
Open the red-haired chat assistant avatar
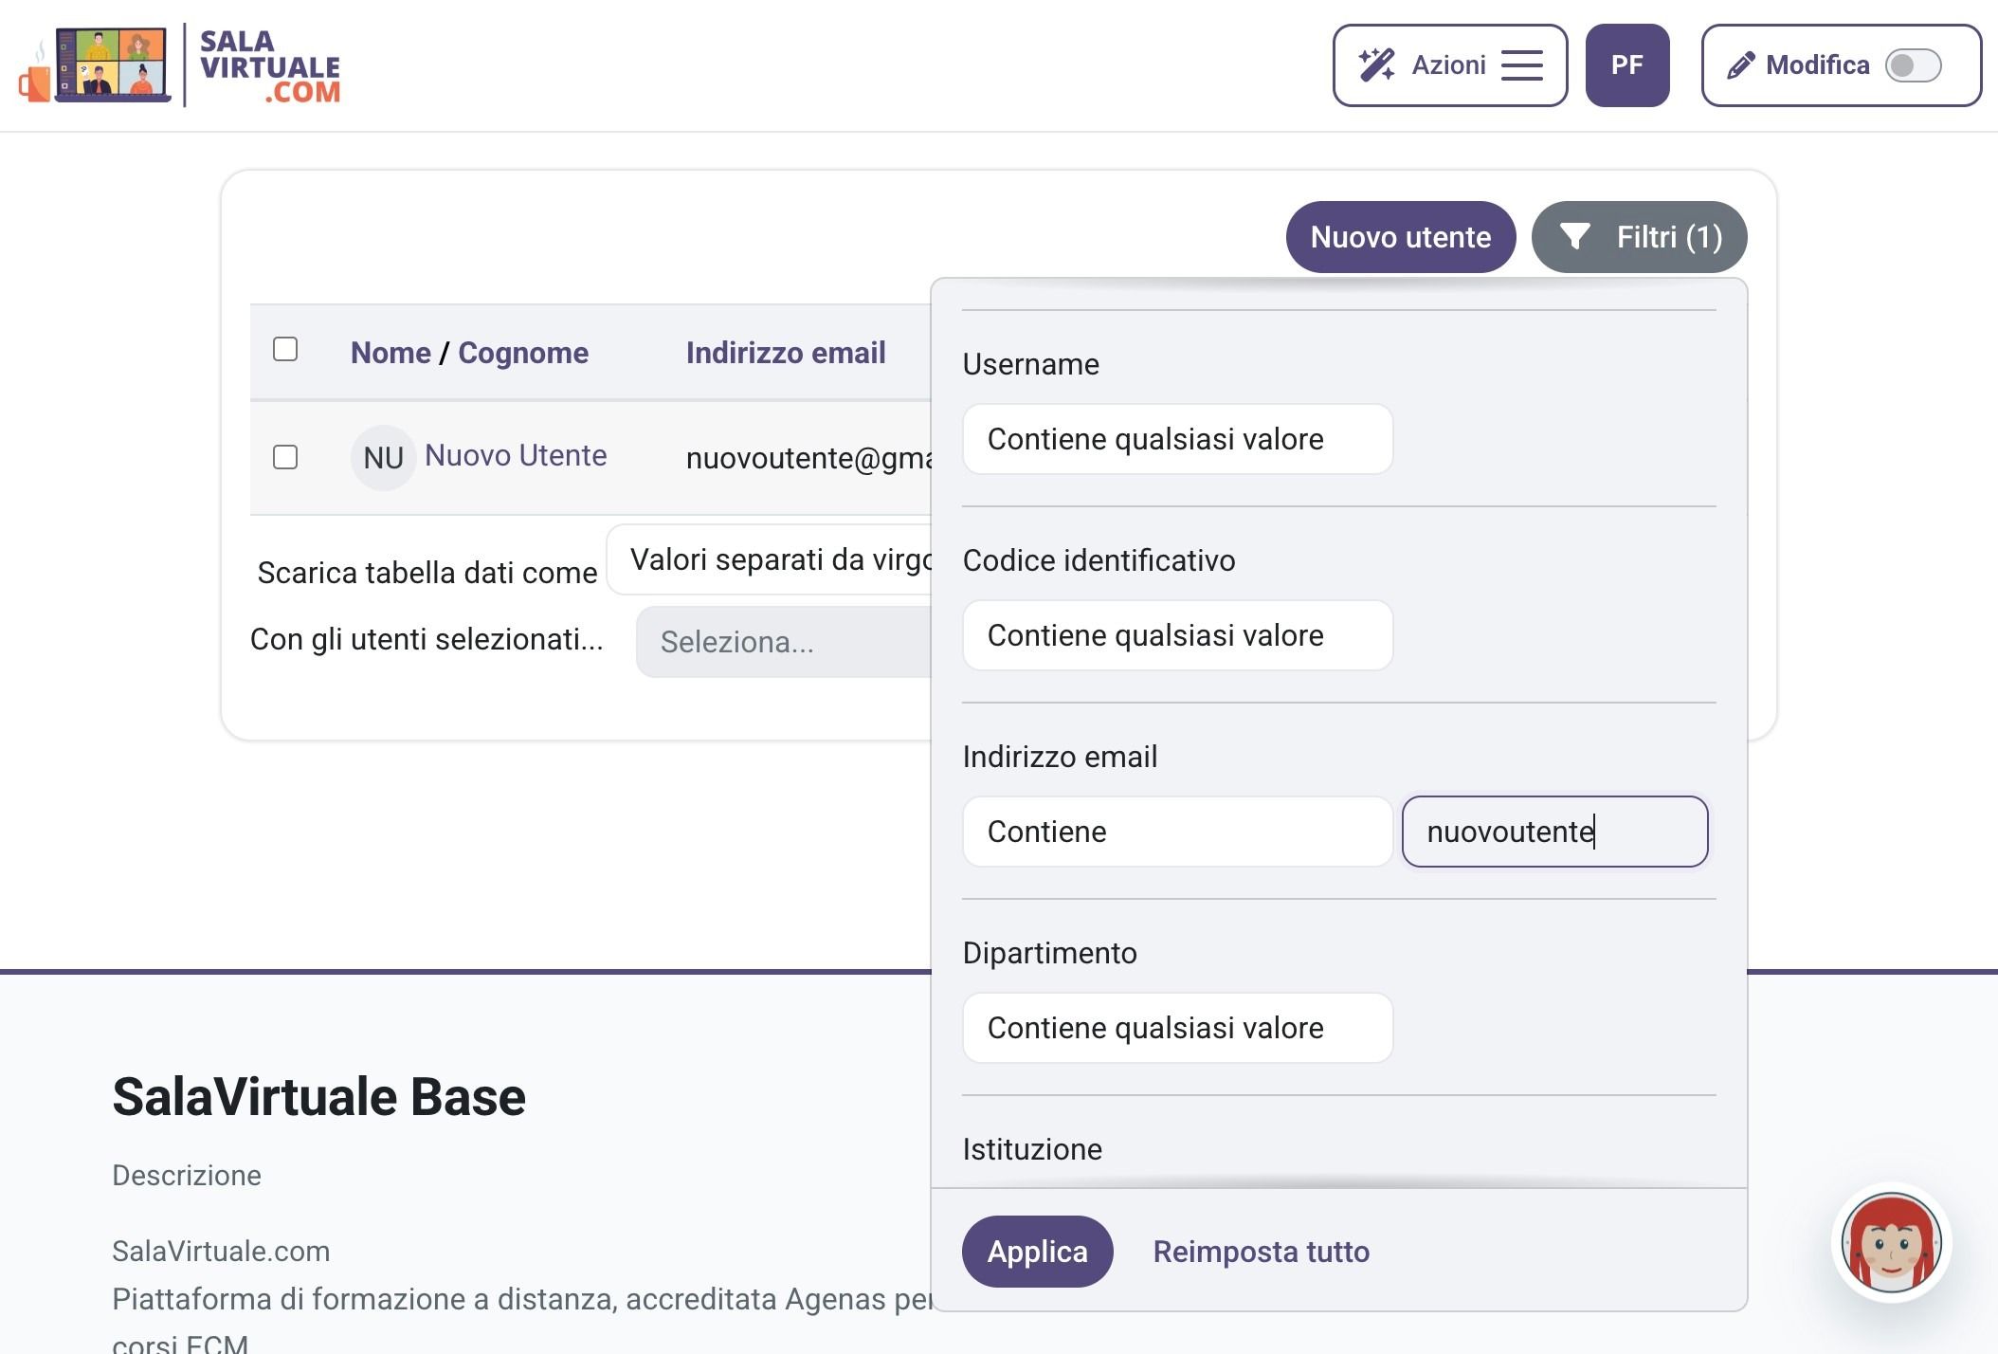(x=1891, y=1242)
